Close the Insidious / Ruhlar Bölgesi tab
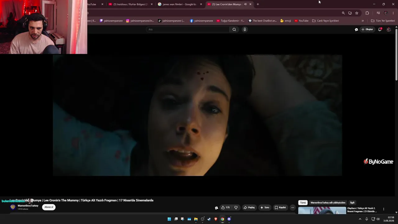398x224 pixels. [x=152, y=4]
